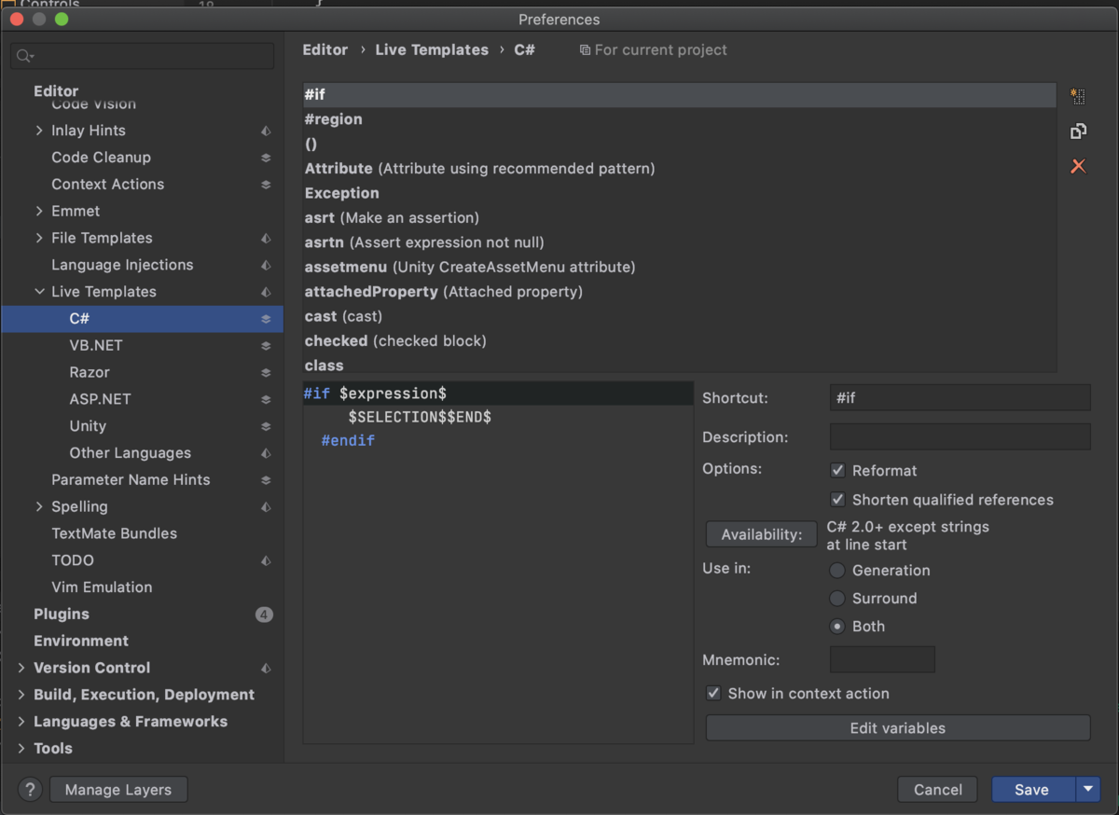Expand the Spelling tree node
Screen dimensions: 1119x815
pyautogui.click(x=39, y=507)
